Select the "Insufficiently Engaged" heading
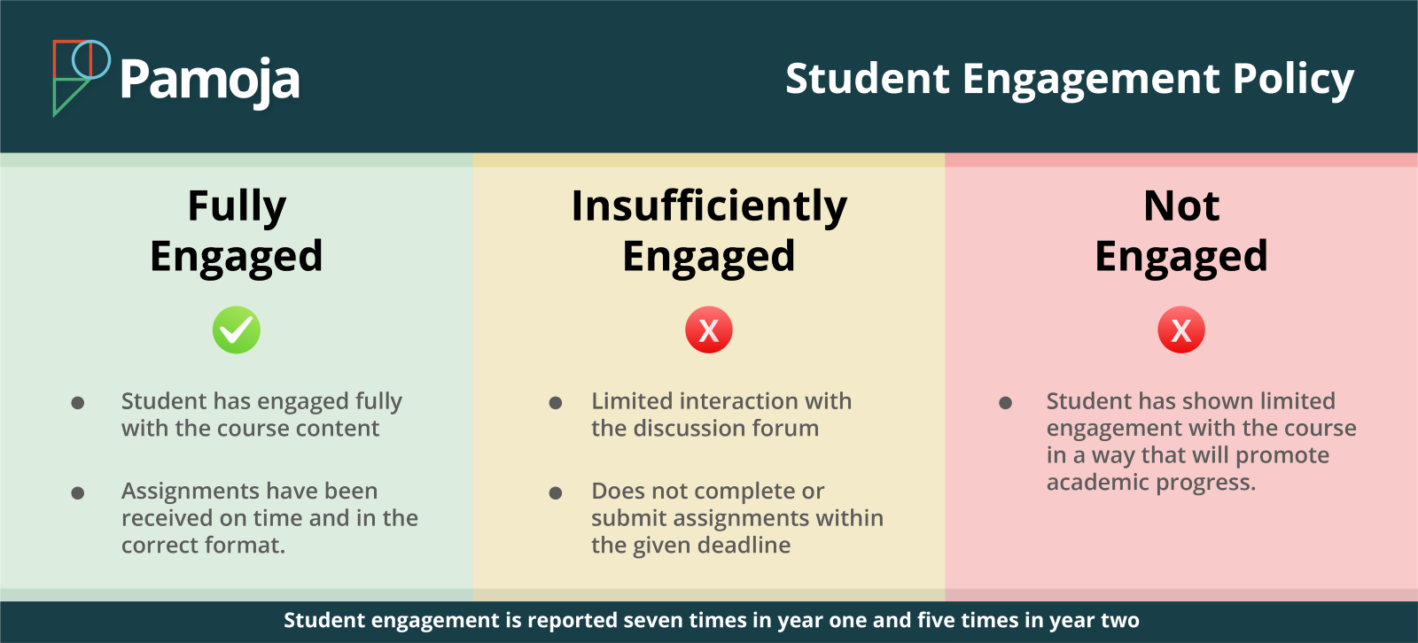1418x643 pixels. coord(709,230)
